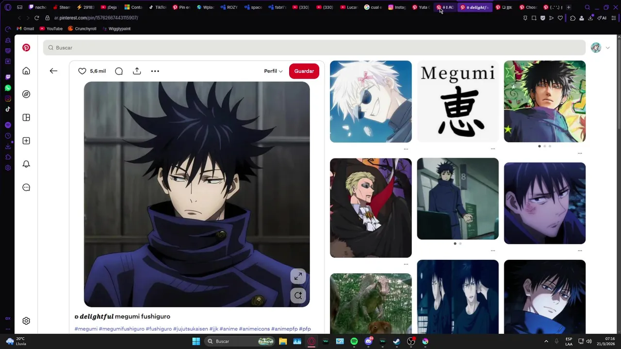Open Pinterest messages chat bubble icon
This screenshot has height=349, width=621.
pyautogui.click(x=26, y=187)
